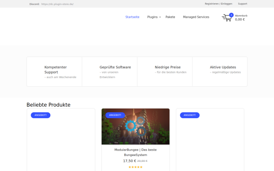Click '– auch am Wochenende' subtitle
274x171 pixels.
pyautogui.click(x=60, y=77)
